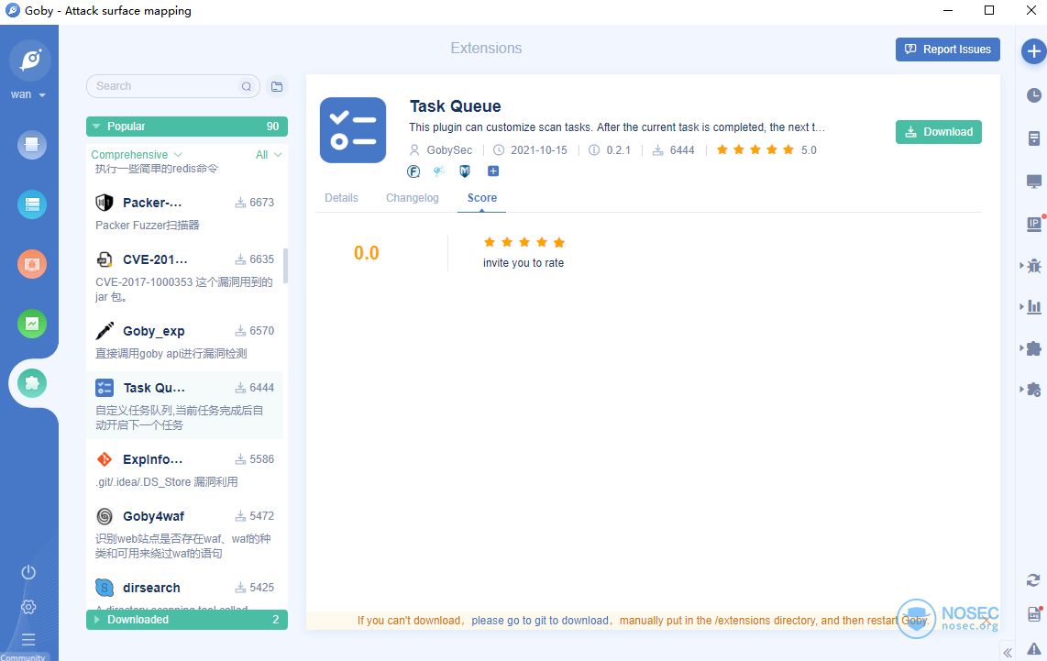
Task: Open the Comprehensive sort dropdown
Action: tap(137, 154)
